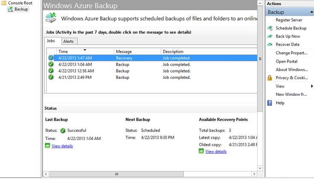Screen dimensions: 314x179
Task: Click the Windows Azure Backup cloud drive icon
Action: 51,18
